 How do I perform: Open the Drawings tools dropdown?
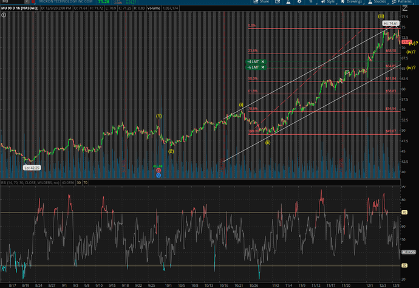pos(353,2)
